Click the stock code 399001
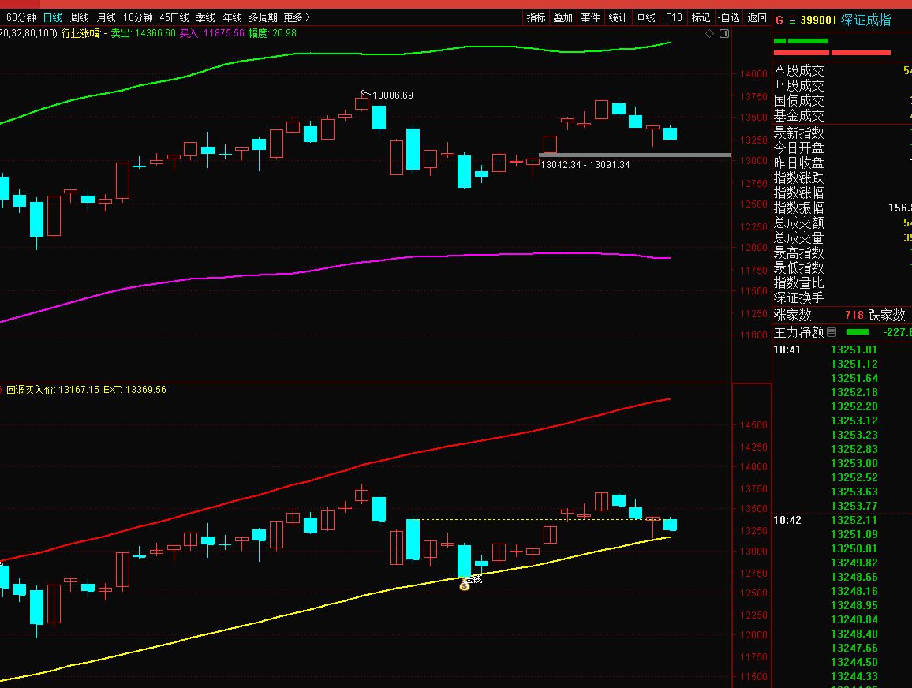 coord(818,21)
